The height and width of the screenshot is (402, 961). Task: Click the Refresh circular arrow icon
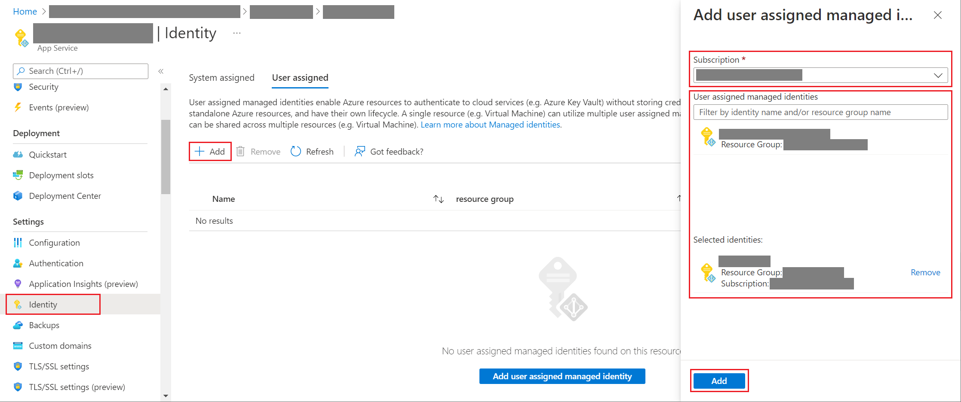296,152
